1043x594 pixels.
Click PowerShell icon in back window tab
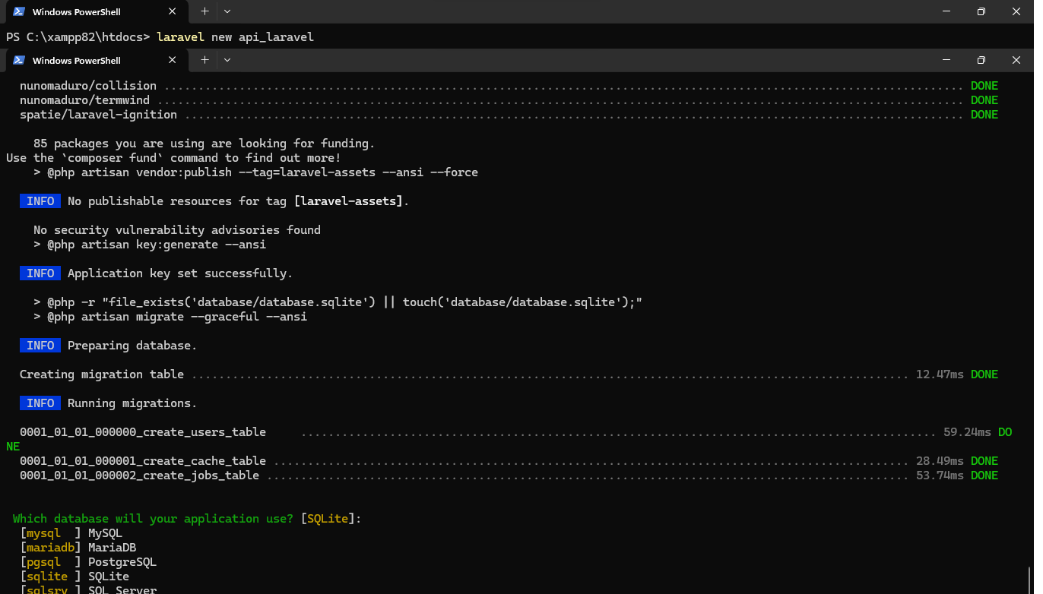point(19,11)
